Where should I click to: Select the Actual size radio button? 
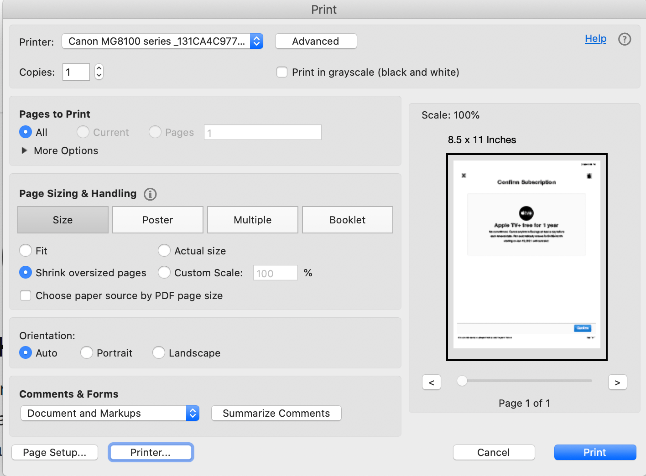(164, 250)
